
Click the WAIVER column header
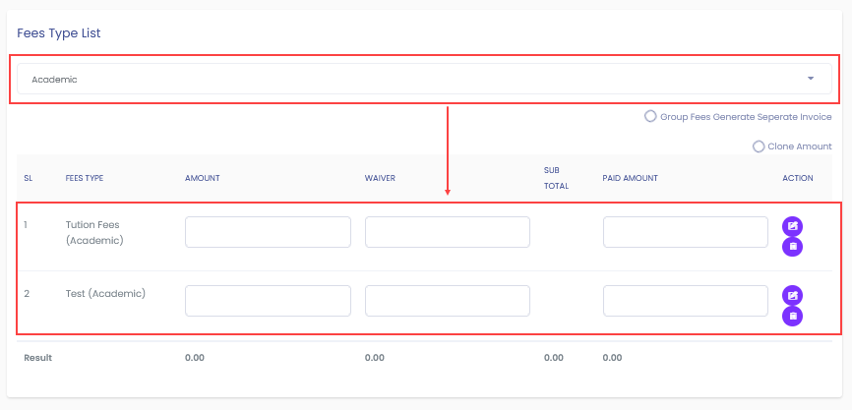coord(380,178)
